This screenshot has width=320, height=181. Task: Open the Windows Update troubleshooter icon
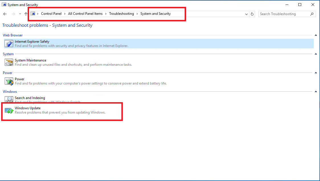pos(9,111)
